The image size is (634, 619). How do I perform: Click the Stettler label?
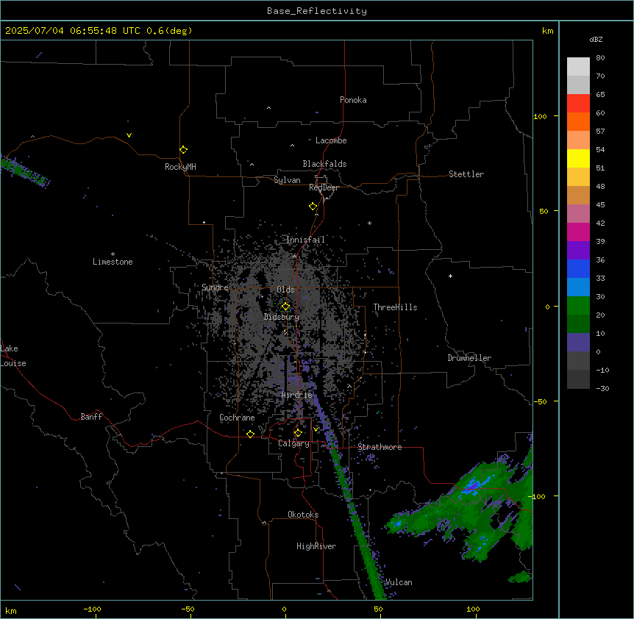pyautogui.click(x=466, y=174)
